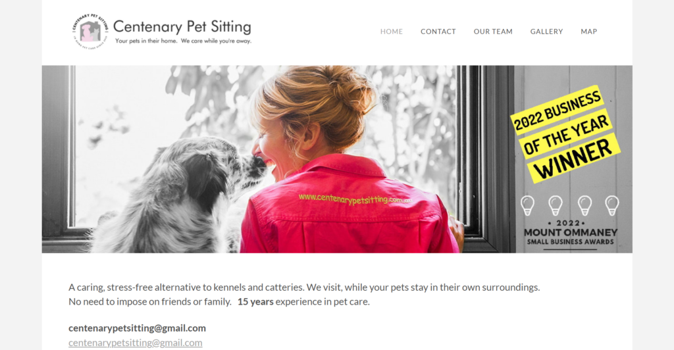Click the Mount Ommaney Small Business Awards text
The width and height of the screenshot is (674, 350).
point(571,236)
